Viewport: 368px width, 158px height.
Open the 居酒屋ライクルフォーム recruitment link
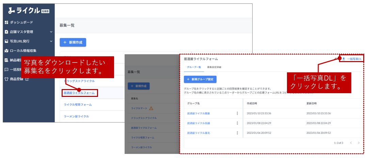coord(79,92)
